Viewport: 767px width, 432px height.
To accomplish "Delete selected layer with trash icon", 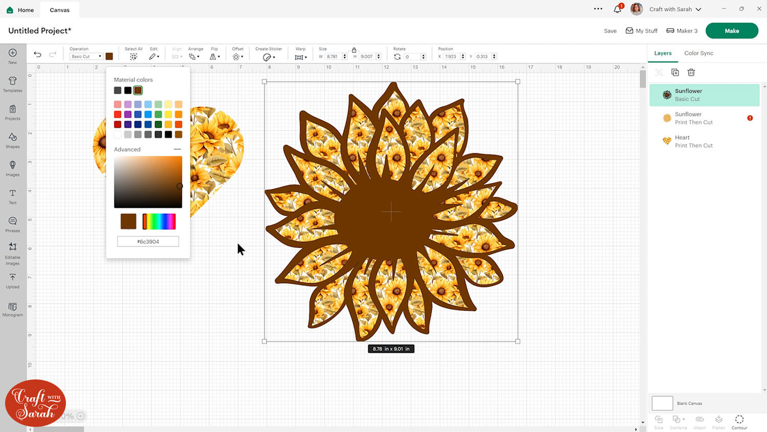I will click(x=691, y=73).
